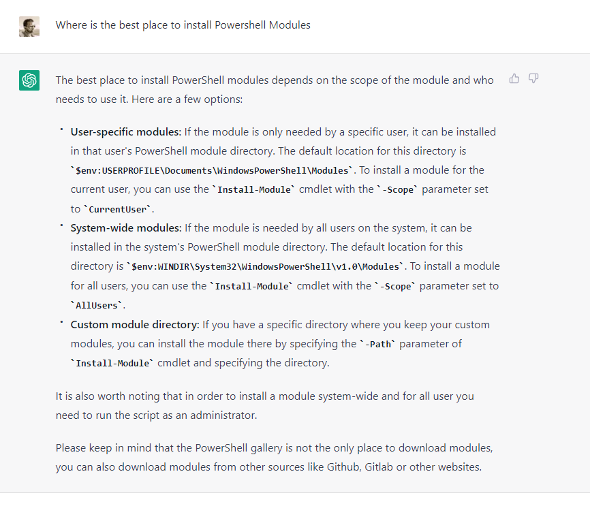Click the thumbs up icon
The width and height of the screenshot is (590, 506).
click(514, 78)
